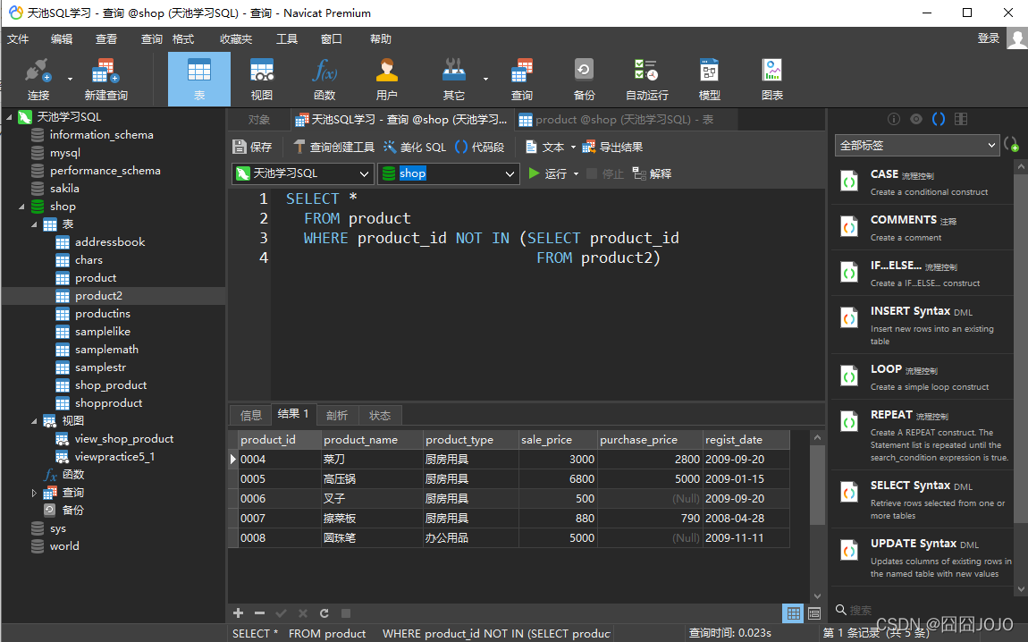
Task: Click the snippet 搜索 search field
Action: pos(860,610)
